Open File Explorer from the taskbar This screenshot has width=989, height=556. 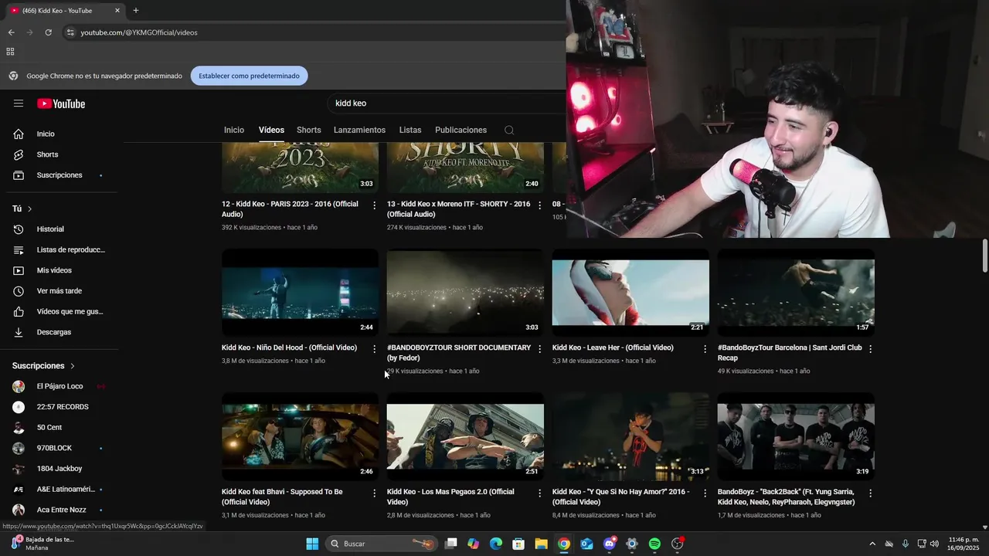click(x=541, y=544)
